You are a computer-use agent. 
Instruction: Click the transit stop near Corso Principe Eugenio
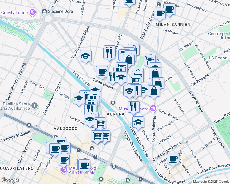29,125
